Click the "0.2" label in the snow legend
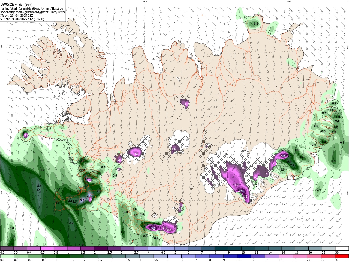 [x=2, y=252]
